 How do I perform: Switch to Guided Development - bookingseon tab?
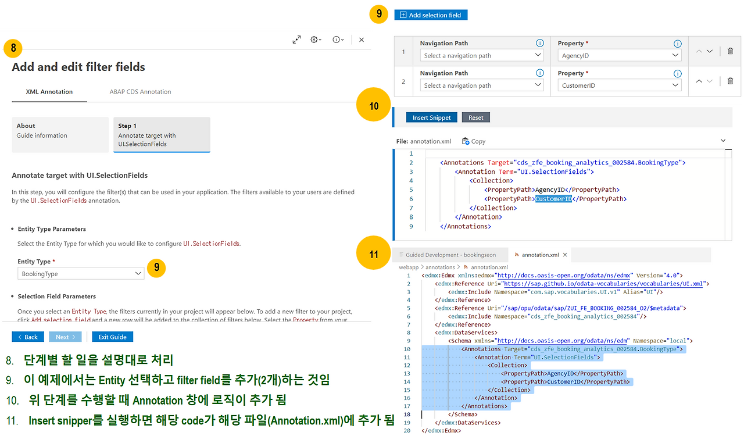point(450,255)
